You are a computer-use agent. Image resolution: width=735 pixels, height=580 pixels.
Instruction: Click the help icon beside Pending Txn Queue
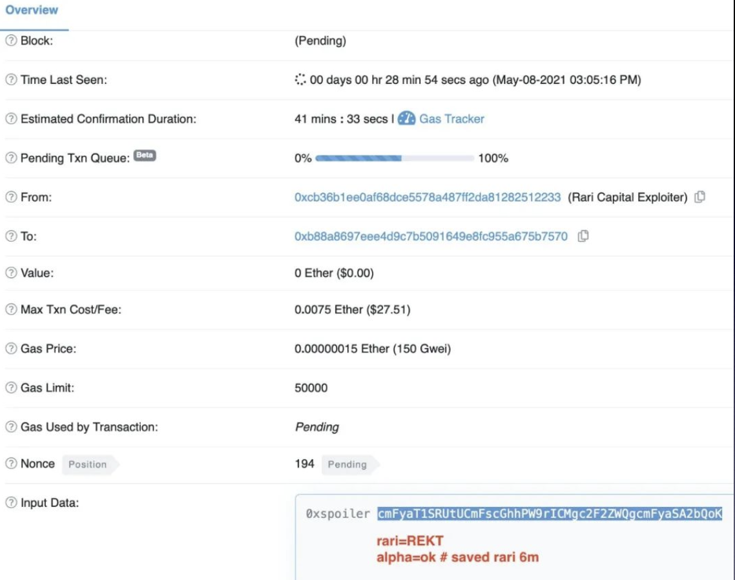coord(11,158)
